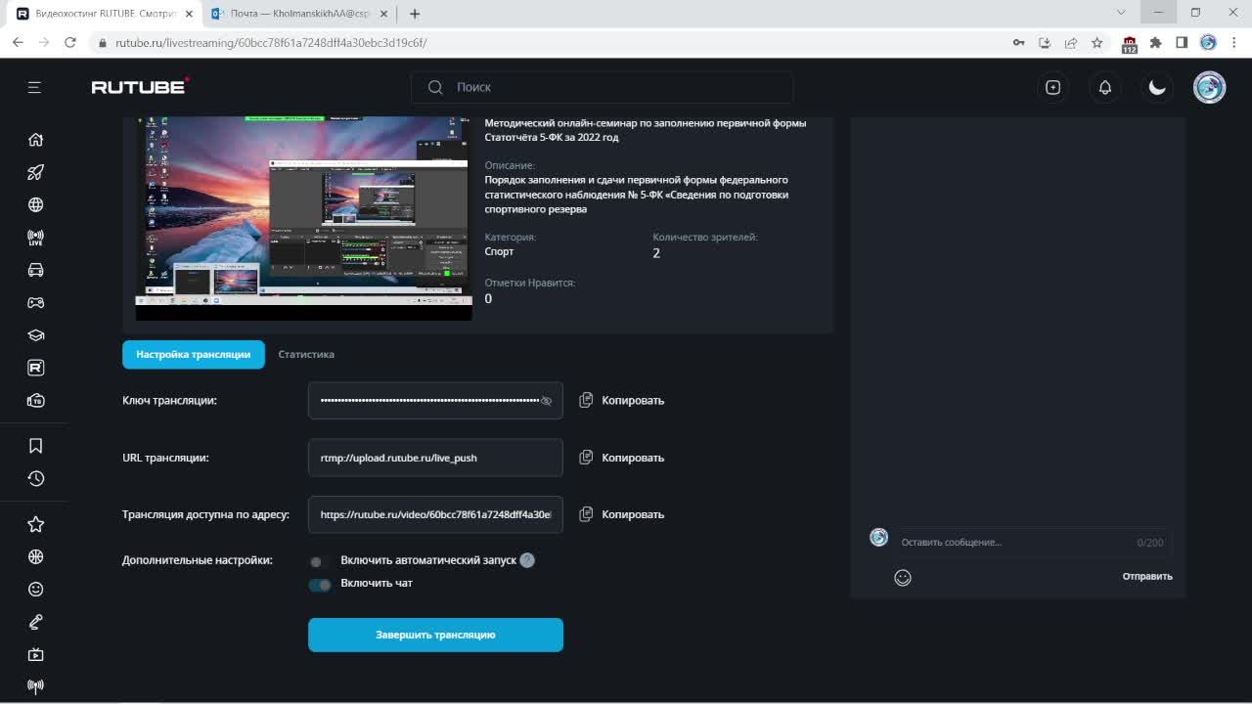Image resolution: width=1252 pixels, height=704 pixels.
Task: Click the broadcast address field
Action: (x=435, y=514)
